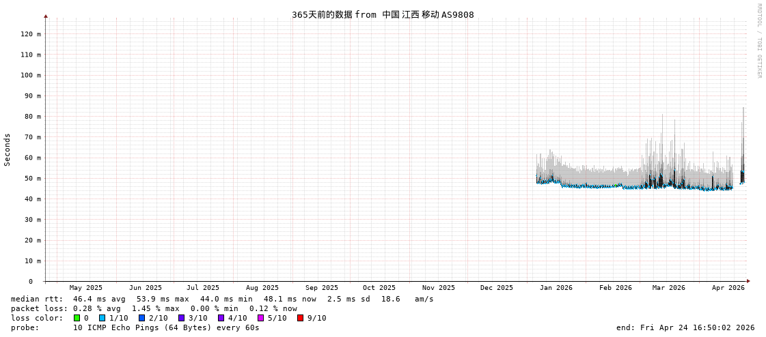Click the blue 2/10 loss swatch
The width and height of the screenshot is (766, 337).
click(x=141, y=318)
